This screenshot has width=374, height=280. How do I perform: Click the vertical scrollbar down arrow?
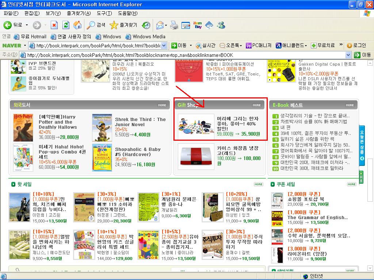(x=370, y=269)
